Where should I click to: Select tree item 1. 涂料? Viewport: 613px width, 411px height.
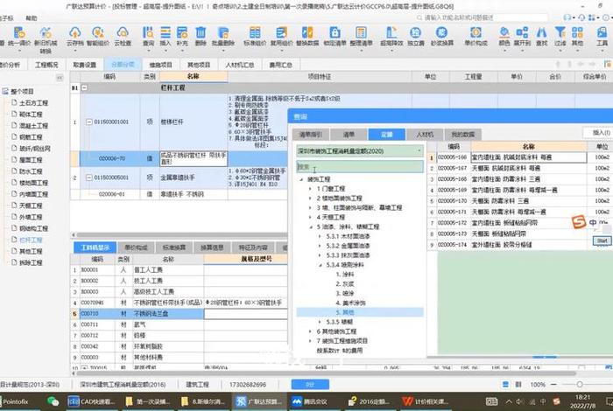pos(344,275)
